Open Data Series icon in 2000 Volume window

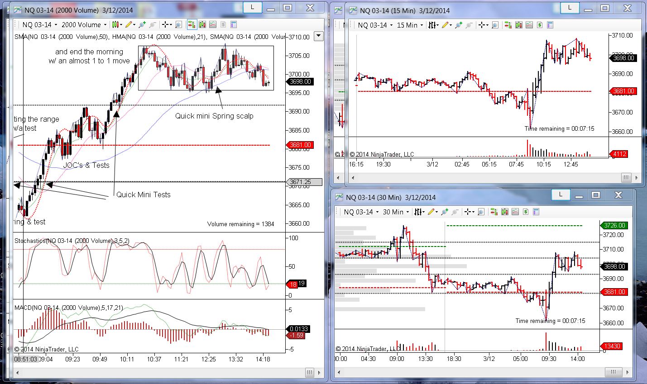[x=202, y=25]
